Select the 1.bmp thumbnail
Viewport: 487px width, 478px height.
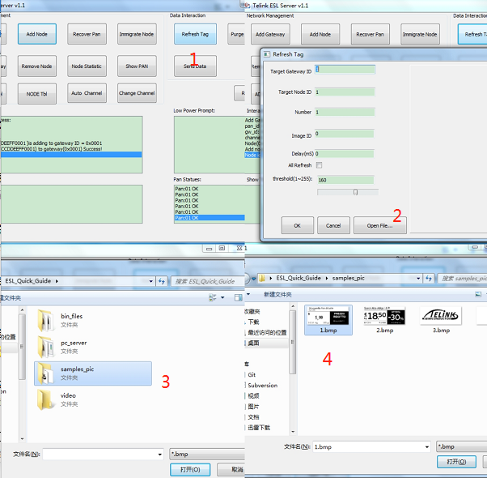328,319
